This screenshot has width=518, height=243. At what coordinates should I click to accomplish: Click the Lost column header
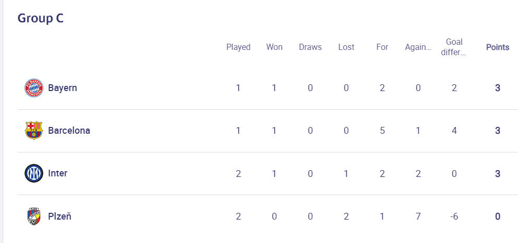tap(346, 47)
